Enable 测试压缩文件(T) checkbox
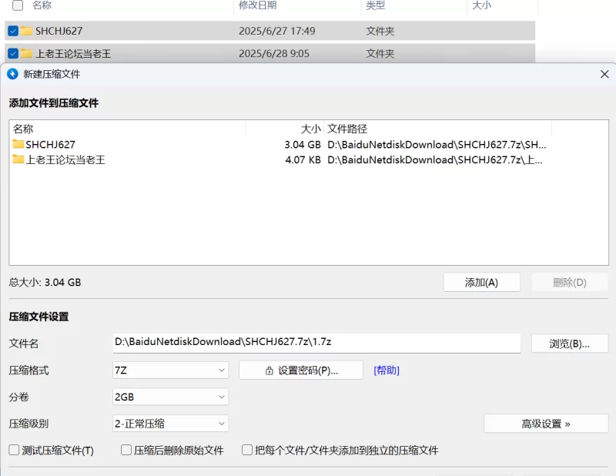The height and width of the screenshot is (476, 616). tap(14, 450)
